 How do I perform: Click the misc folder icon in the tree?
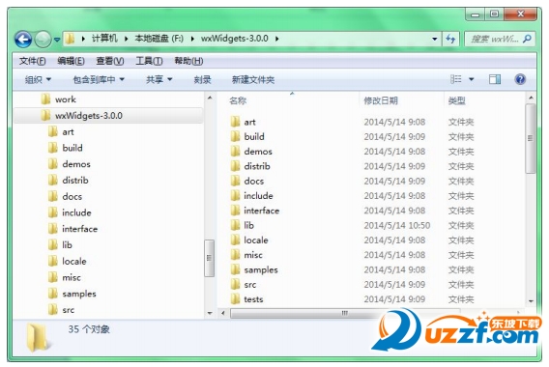pyautogui.click(x=53, y=277)
